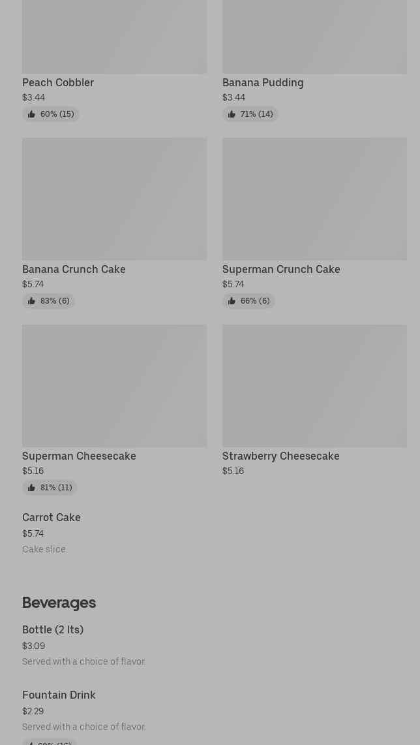Open the Strawberry Cheesecake image
The width and height of the screenshot is (420, 745).
tap(314, 386)
